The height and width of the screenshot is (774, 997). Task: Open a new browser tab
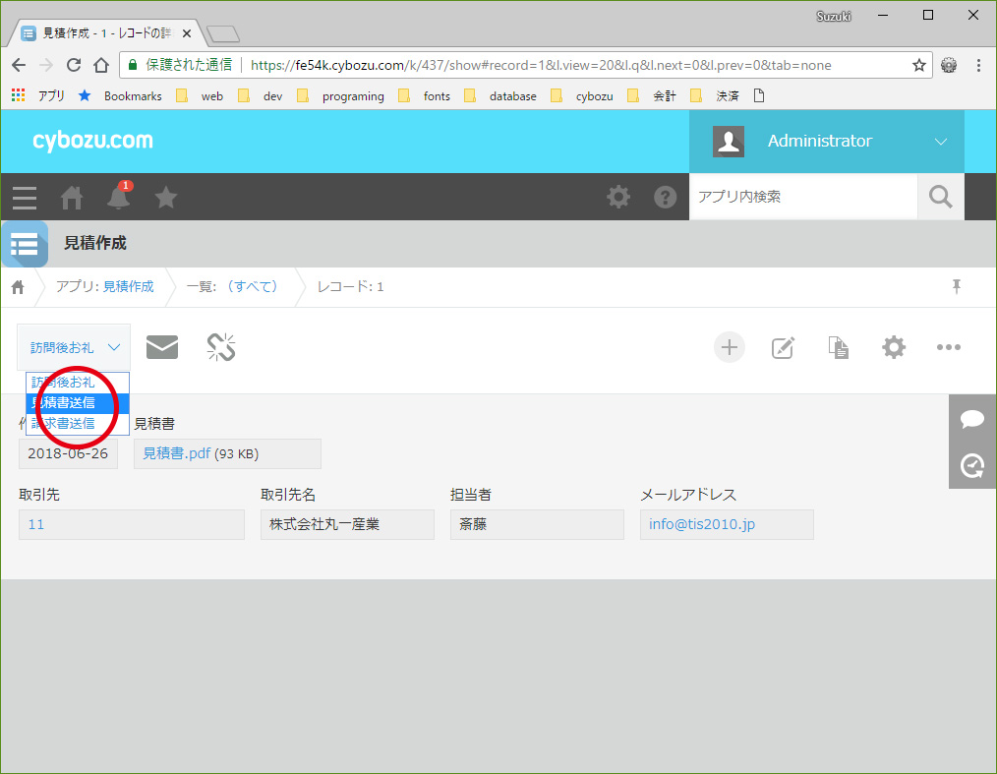click(x=222, y=33)
